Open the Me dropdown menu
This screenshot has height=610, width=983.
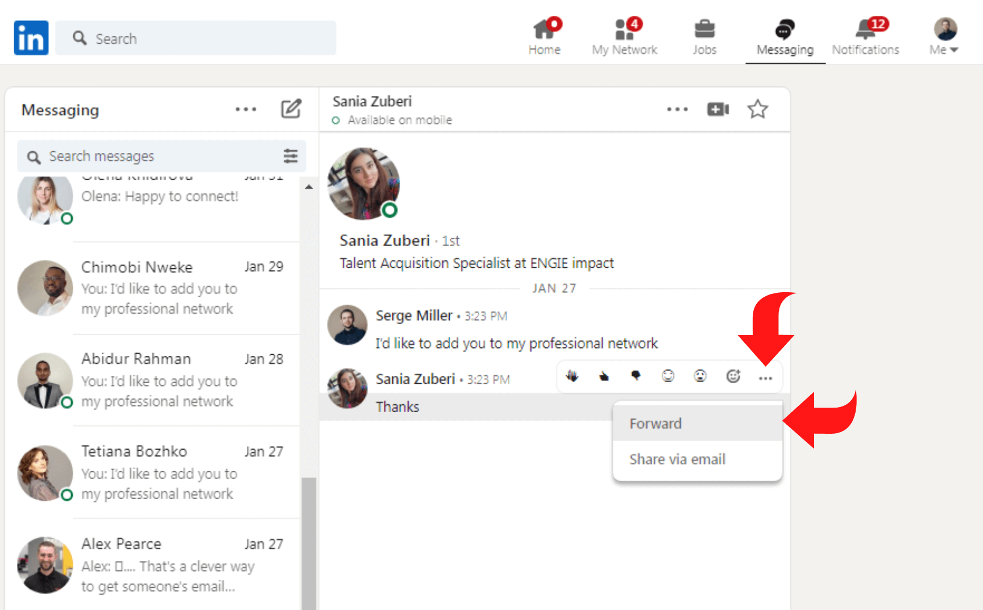[943, 35]
